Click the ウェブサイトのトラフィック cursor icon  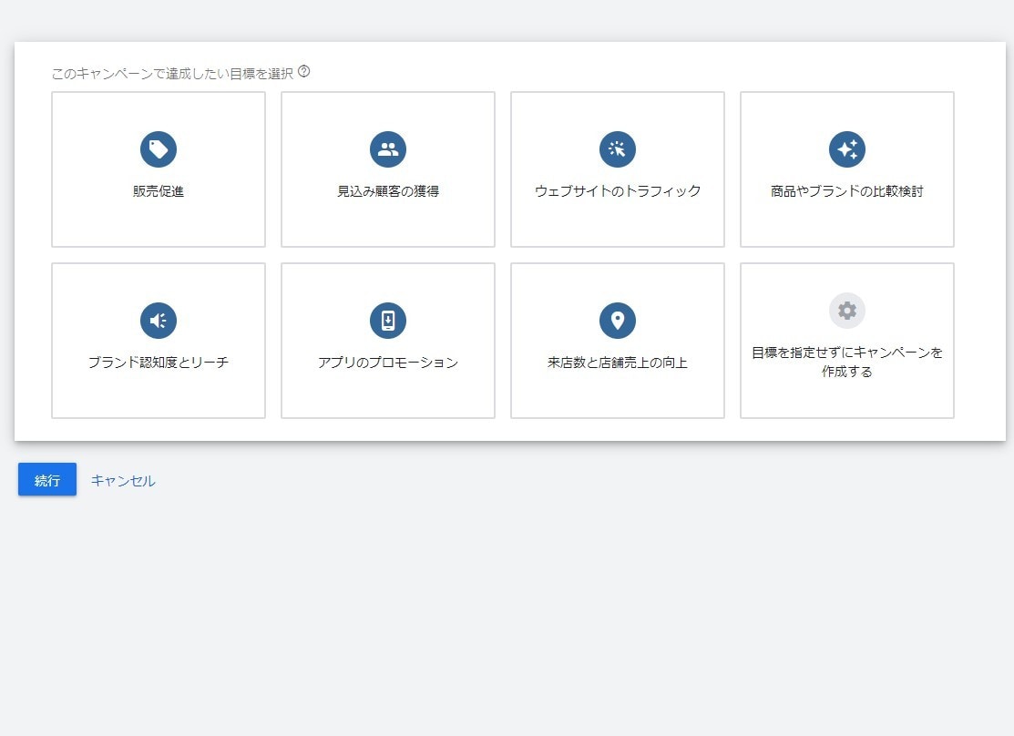click(x=618, y=149)
